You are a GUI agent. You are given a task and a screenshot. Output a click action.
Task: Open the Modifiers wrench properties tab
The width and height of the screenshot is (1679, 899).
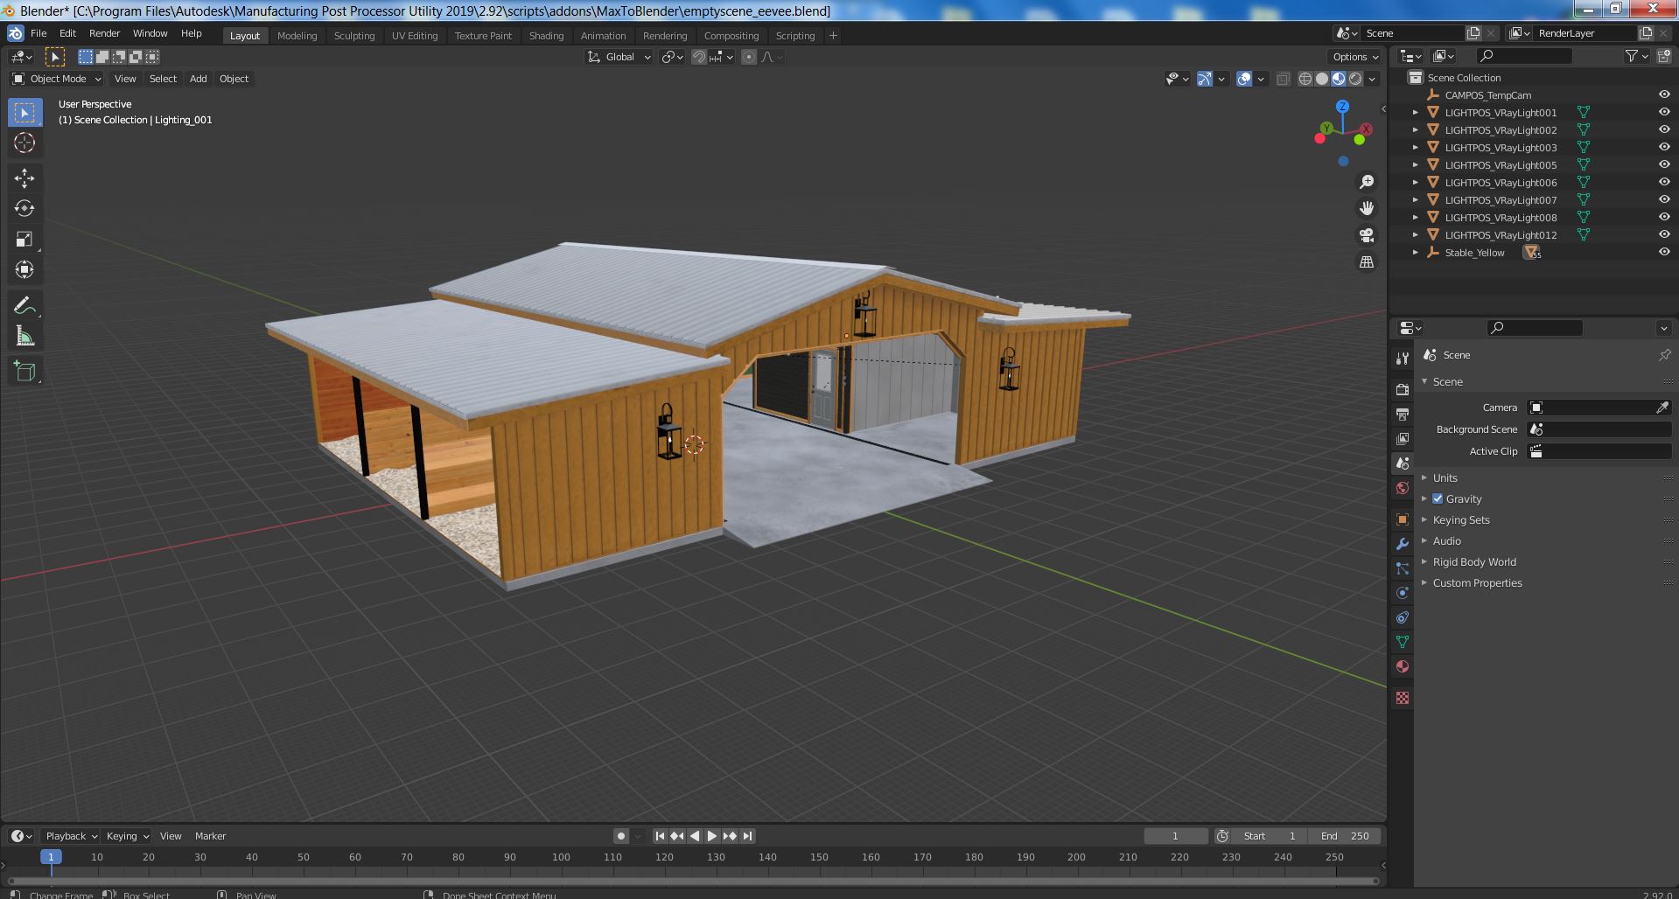click(x=1403, y=544)
